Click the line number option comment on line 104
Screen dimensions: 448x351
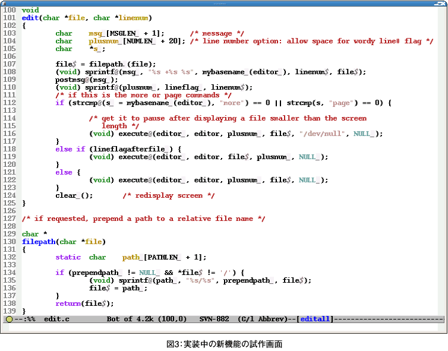(x=312, y=41)
